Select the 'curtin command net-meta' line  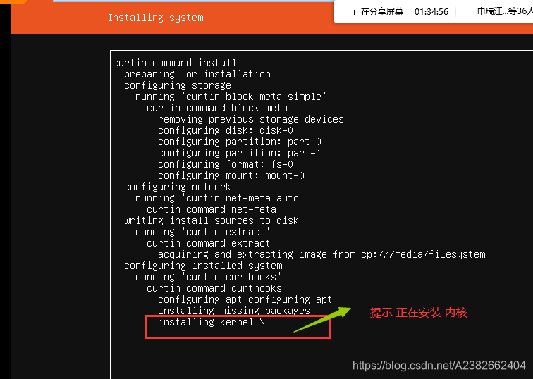pos(211,209)
